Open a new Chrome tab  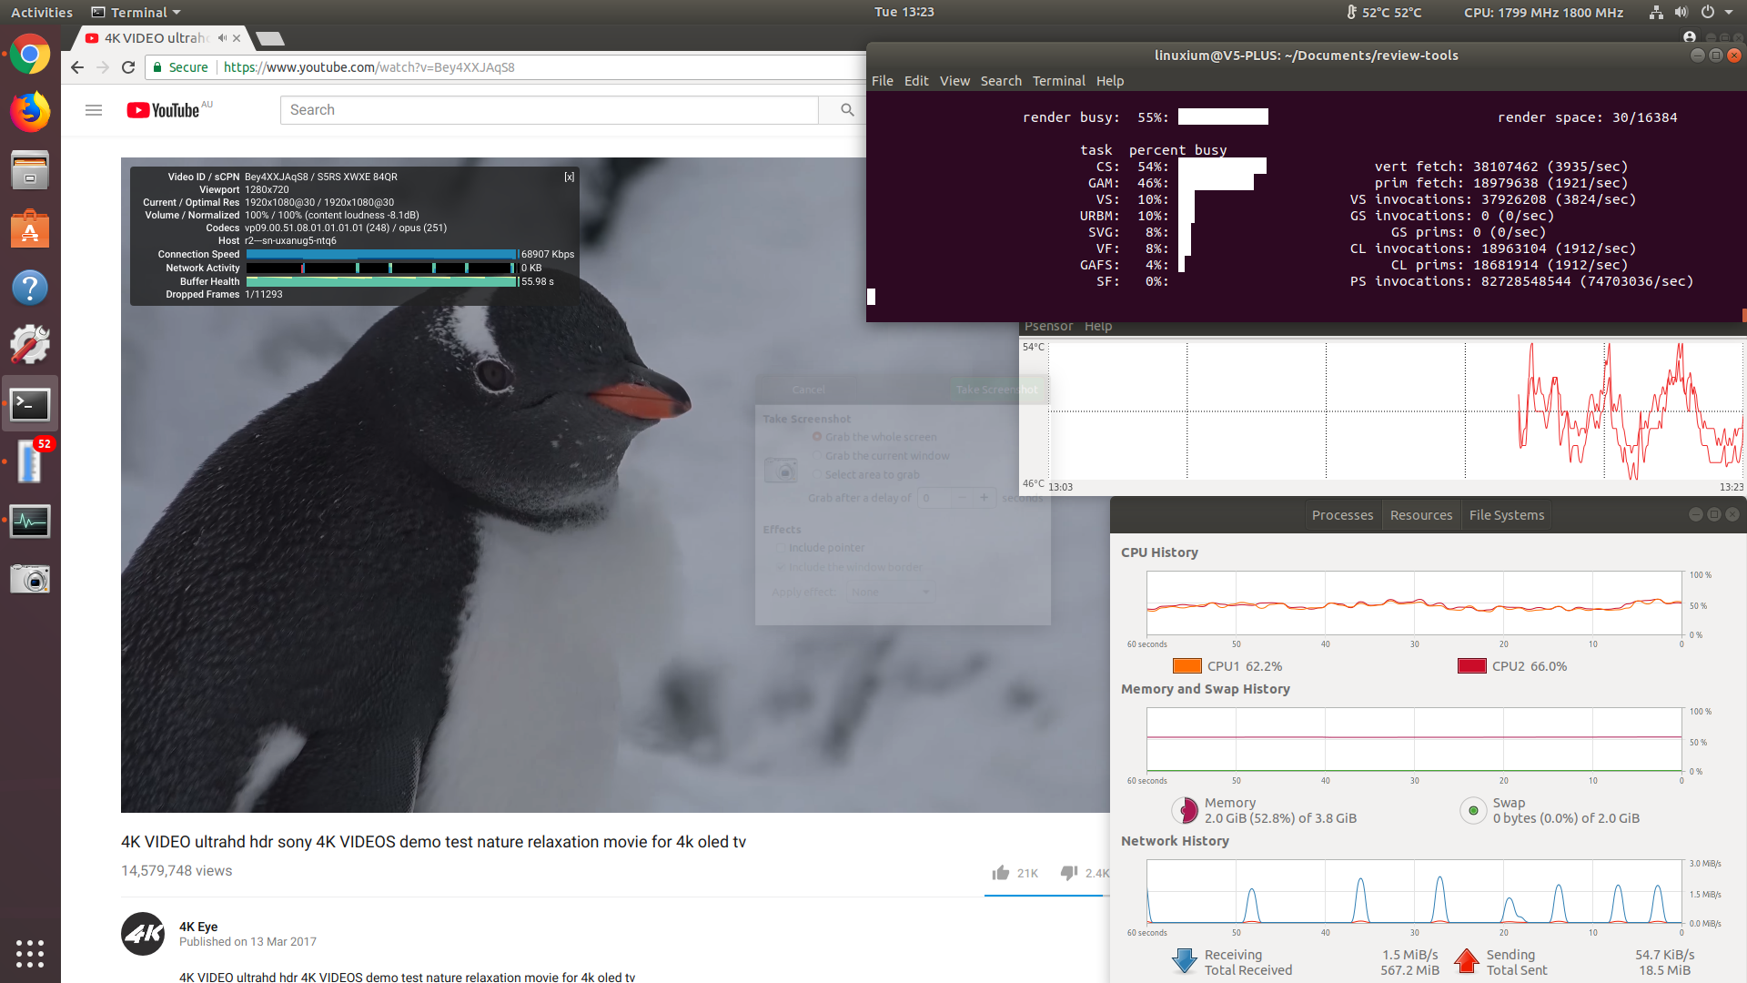pyautogui.click(x=270, y=38)
